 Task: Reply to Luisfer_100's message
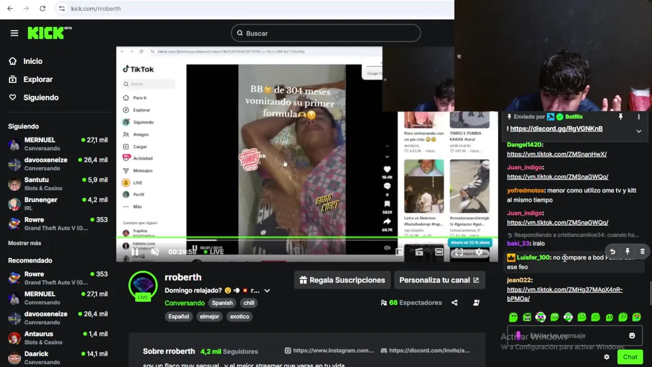tap(613, 252)
